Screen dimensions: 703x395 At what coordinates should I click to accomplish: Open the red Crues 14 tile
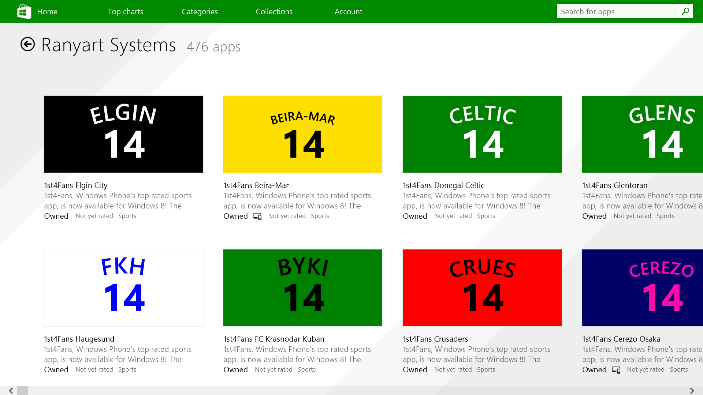[482, 288]
